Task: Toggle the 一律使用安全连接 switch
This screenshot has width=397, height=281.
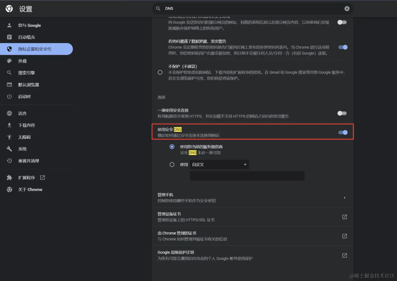Action: point(342,113)
